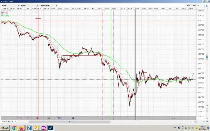The width and height of the screenshot is (210, 131).
Task: Open the blue Z application on the taskbar
Action: (29, 128)
